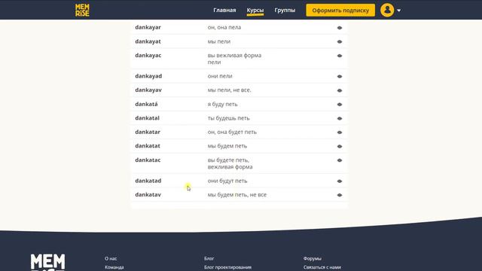Image resolution: width=482 pixels, height=271 pixels.
Task: Select the word dankayad
Action: (148, 76)
